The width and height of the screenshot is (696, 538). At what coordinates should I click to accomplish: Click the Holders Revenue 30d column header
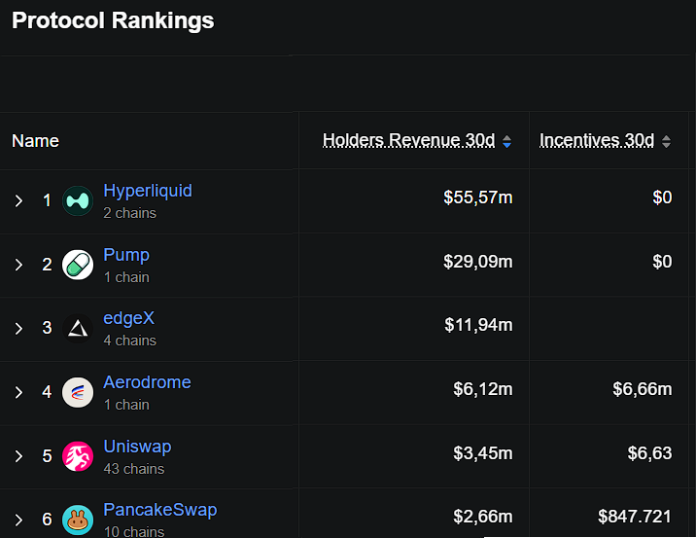pyautogui.click(x=409, y=140)
